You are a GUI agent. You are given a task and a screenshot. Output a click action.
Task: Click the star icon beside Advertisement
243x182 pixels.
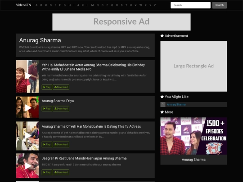[162, 36]
